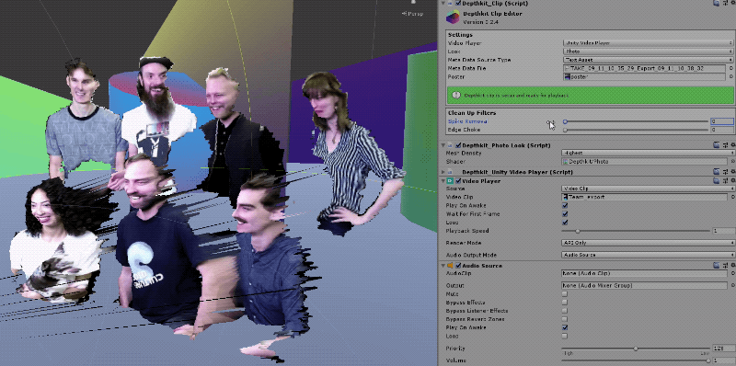The width and height of the screenshot is (736, 366).
Task: Open the Depthkit Video Player type dropdown
Action: tap(648, 43)
